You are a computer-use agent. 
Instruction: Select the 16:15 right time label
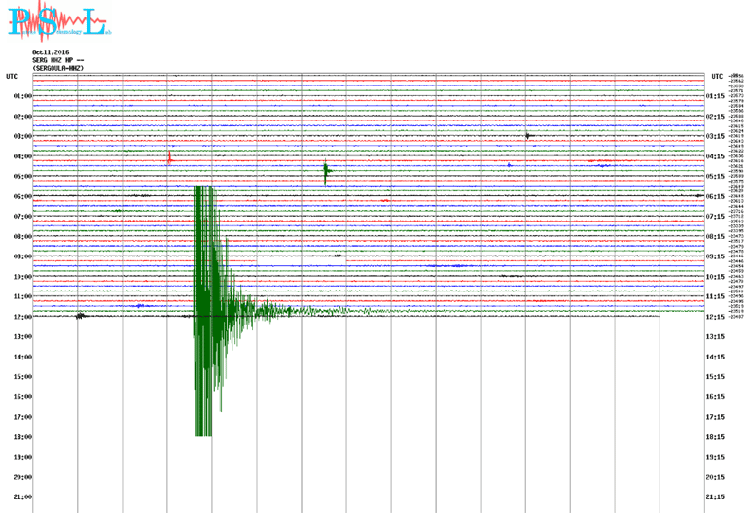tap(715, 397)
